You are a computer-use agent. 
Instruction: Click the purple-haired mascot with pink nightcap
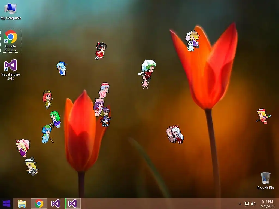pos(98,107)
